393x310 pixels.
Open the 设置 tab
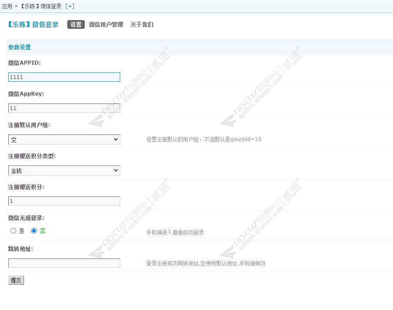pyautogui.click(x=76, y=24)
